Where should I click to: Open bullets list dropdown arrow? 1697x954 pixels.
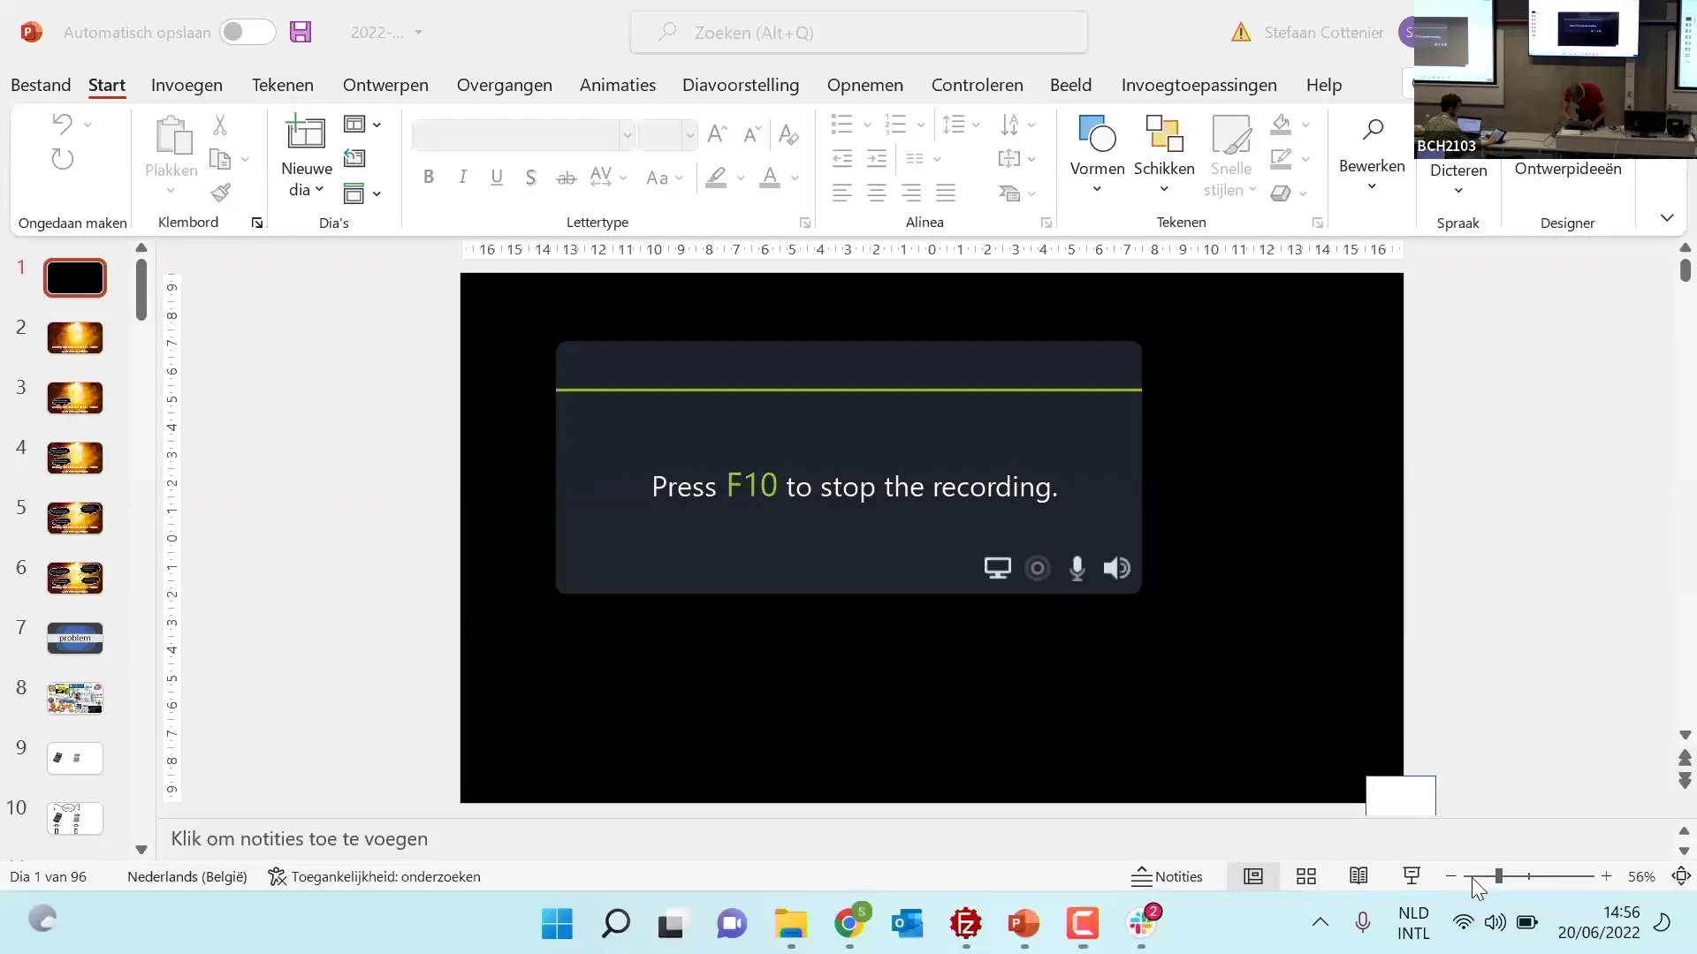pos(867,125)
